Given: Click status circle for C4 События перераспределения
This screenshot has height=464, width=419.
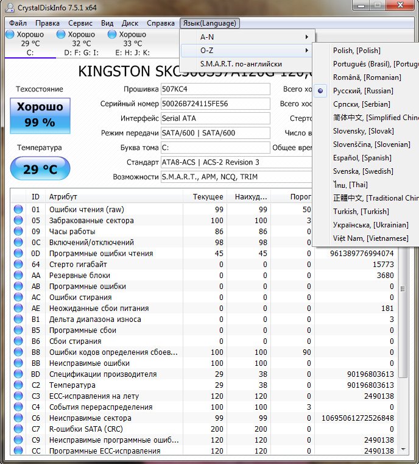Looking at the screenshot, I should pos(18,407).
